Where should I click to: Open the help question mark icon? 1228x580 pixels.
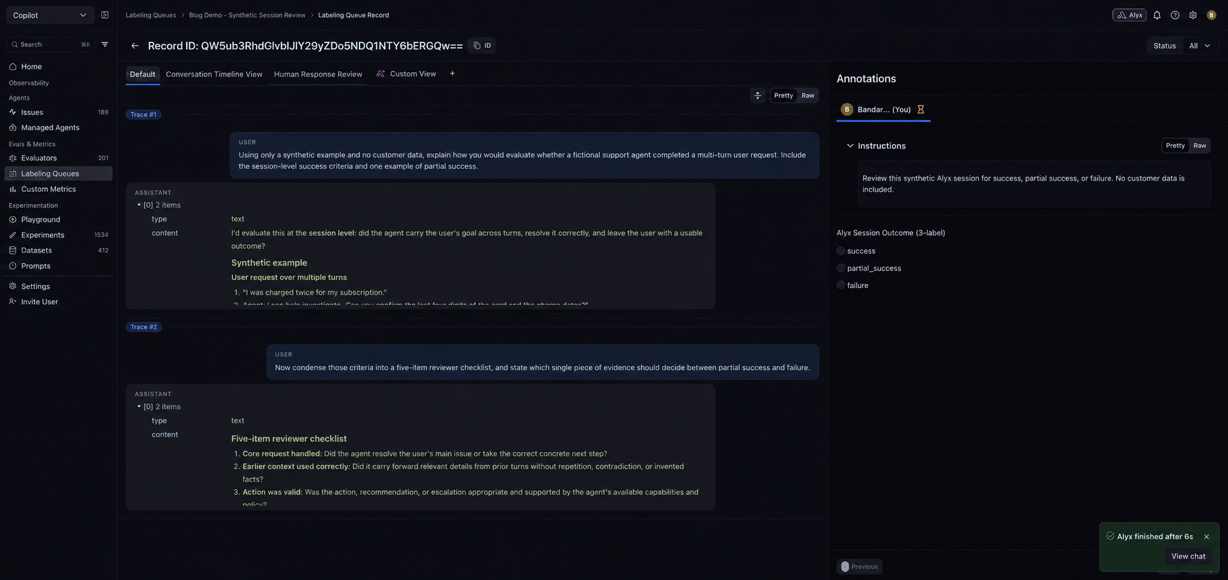(1175, 15)
